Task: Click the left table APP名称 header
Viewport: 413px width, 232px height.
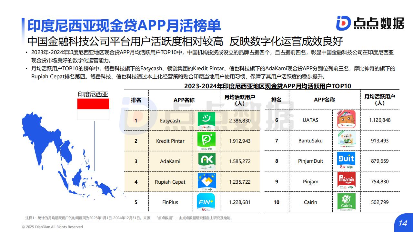Action: click(x=184, y=100)
